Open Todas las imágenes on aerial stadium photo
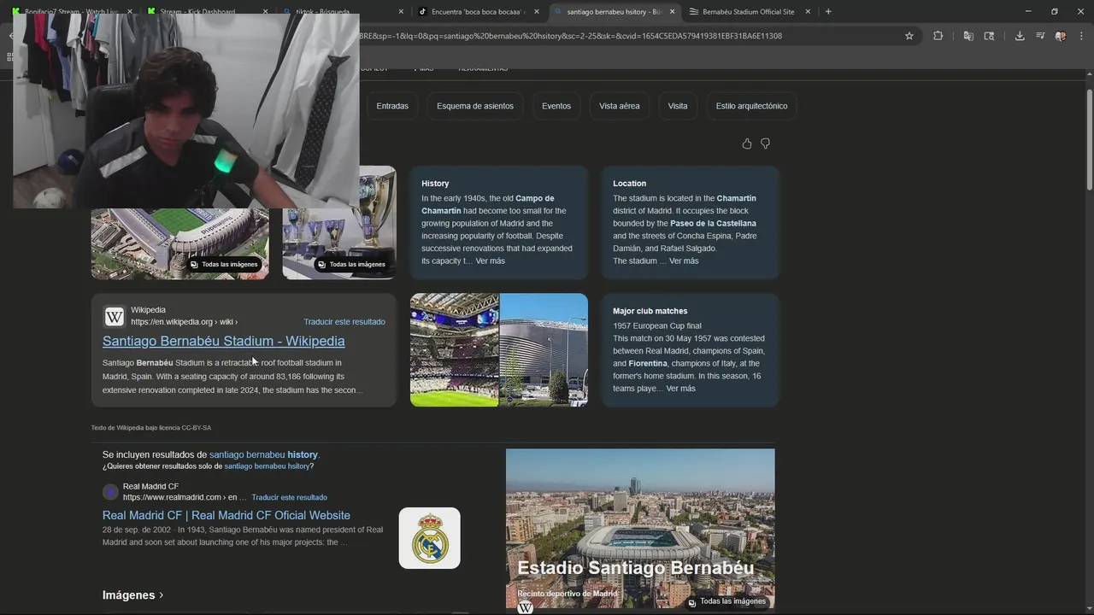The width and height of the screenshot is (1094, 615). pyautogui.click(x=224, y=265)
